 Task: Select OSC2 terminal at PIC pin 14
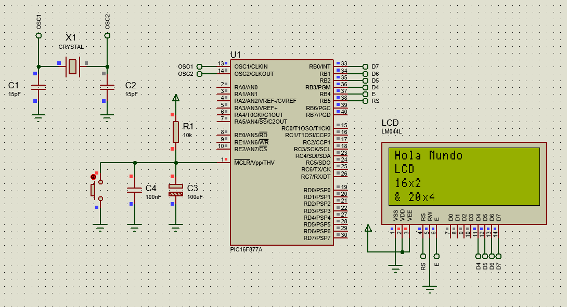coord(199,74)
